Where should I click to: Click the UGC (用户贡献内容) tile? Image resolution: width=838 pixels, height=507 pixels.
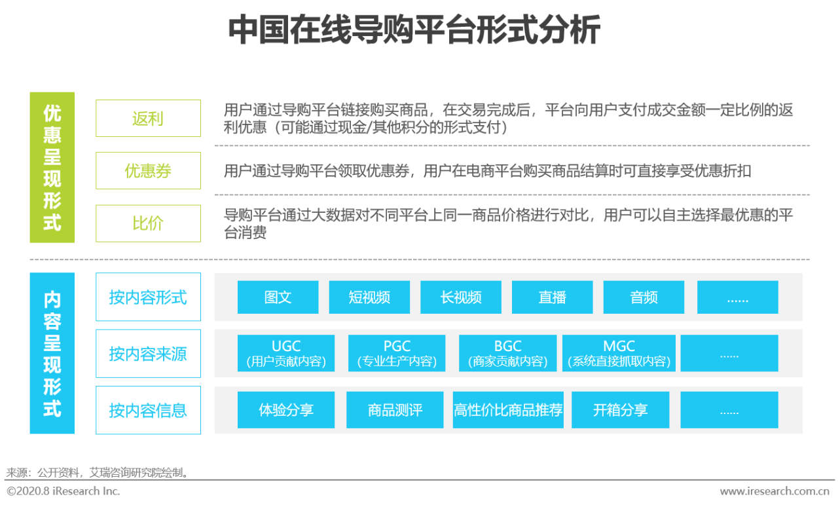pyautogui.click(x=286, y=354)
